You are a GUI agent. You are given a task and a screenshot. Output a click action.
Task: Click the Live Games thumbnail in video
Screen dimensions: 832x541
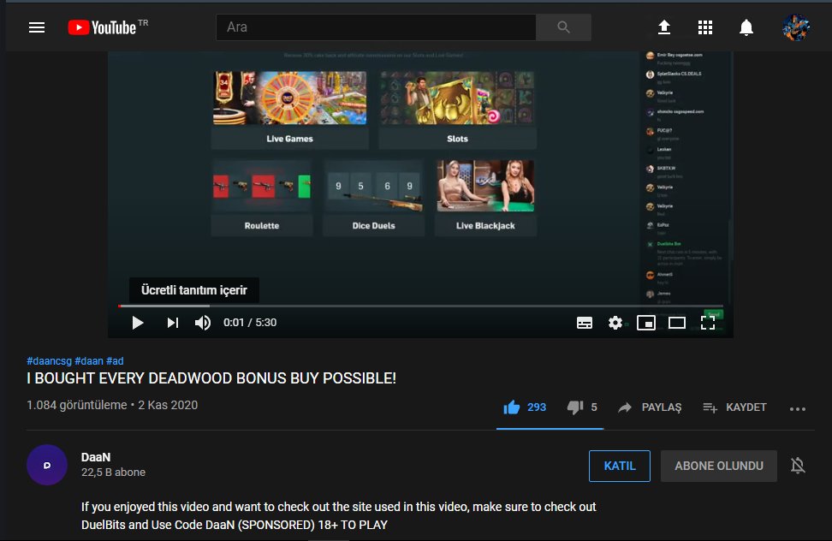(x=289, y=98)
